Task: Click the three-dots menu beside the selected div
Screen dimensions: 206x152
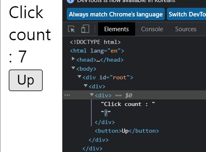Action: [x=67, y=95]
